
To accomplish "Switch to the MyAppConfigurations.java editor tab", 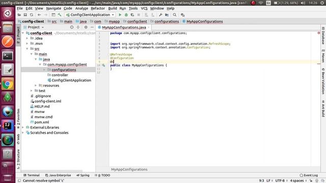I will (x=124, y=27).
